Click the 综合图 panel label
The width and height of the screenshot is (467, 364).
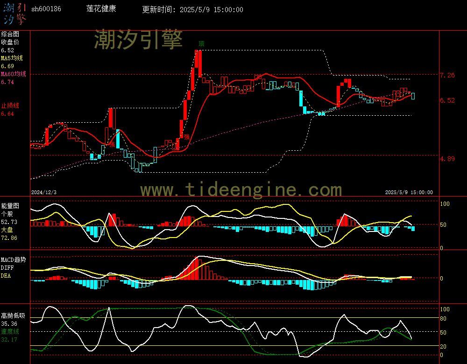(10, 34)
